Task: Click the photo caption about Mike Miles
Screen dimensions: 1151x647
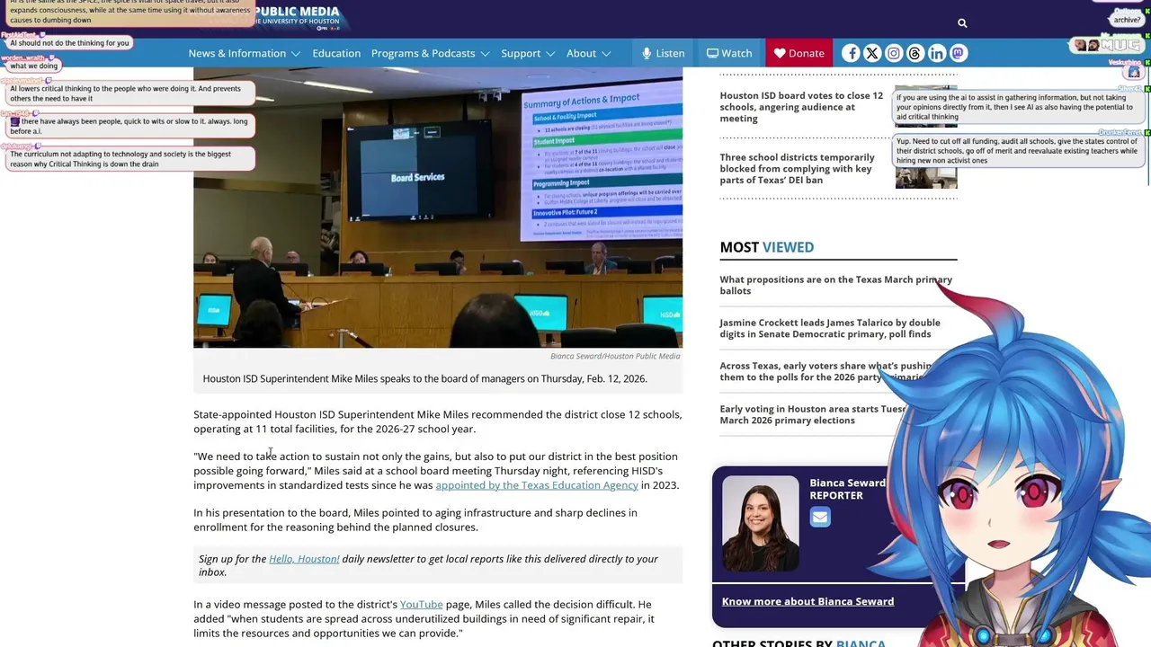Action: click(x=424, y=378)
